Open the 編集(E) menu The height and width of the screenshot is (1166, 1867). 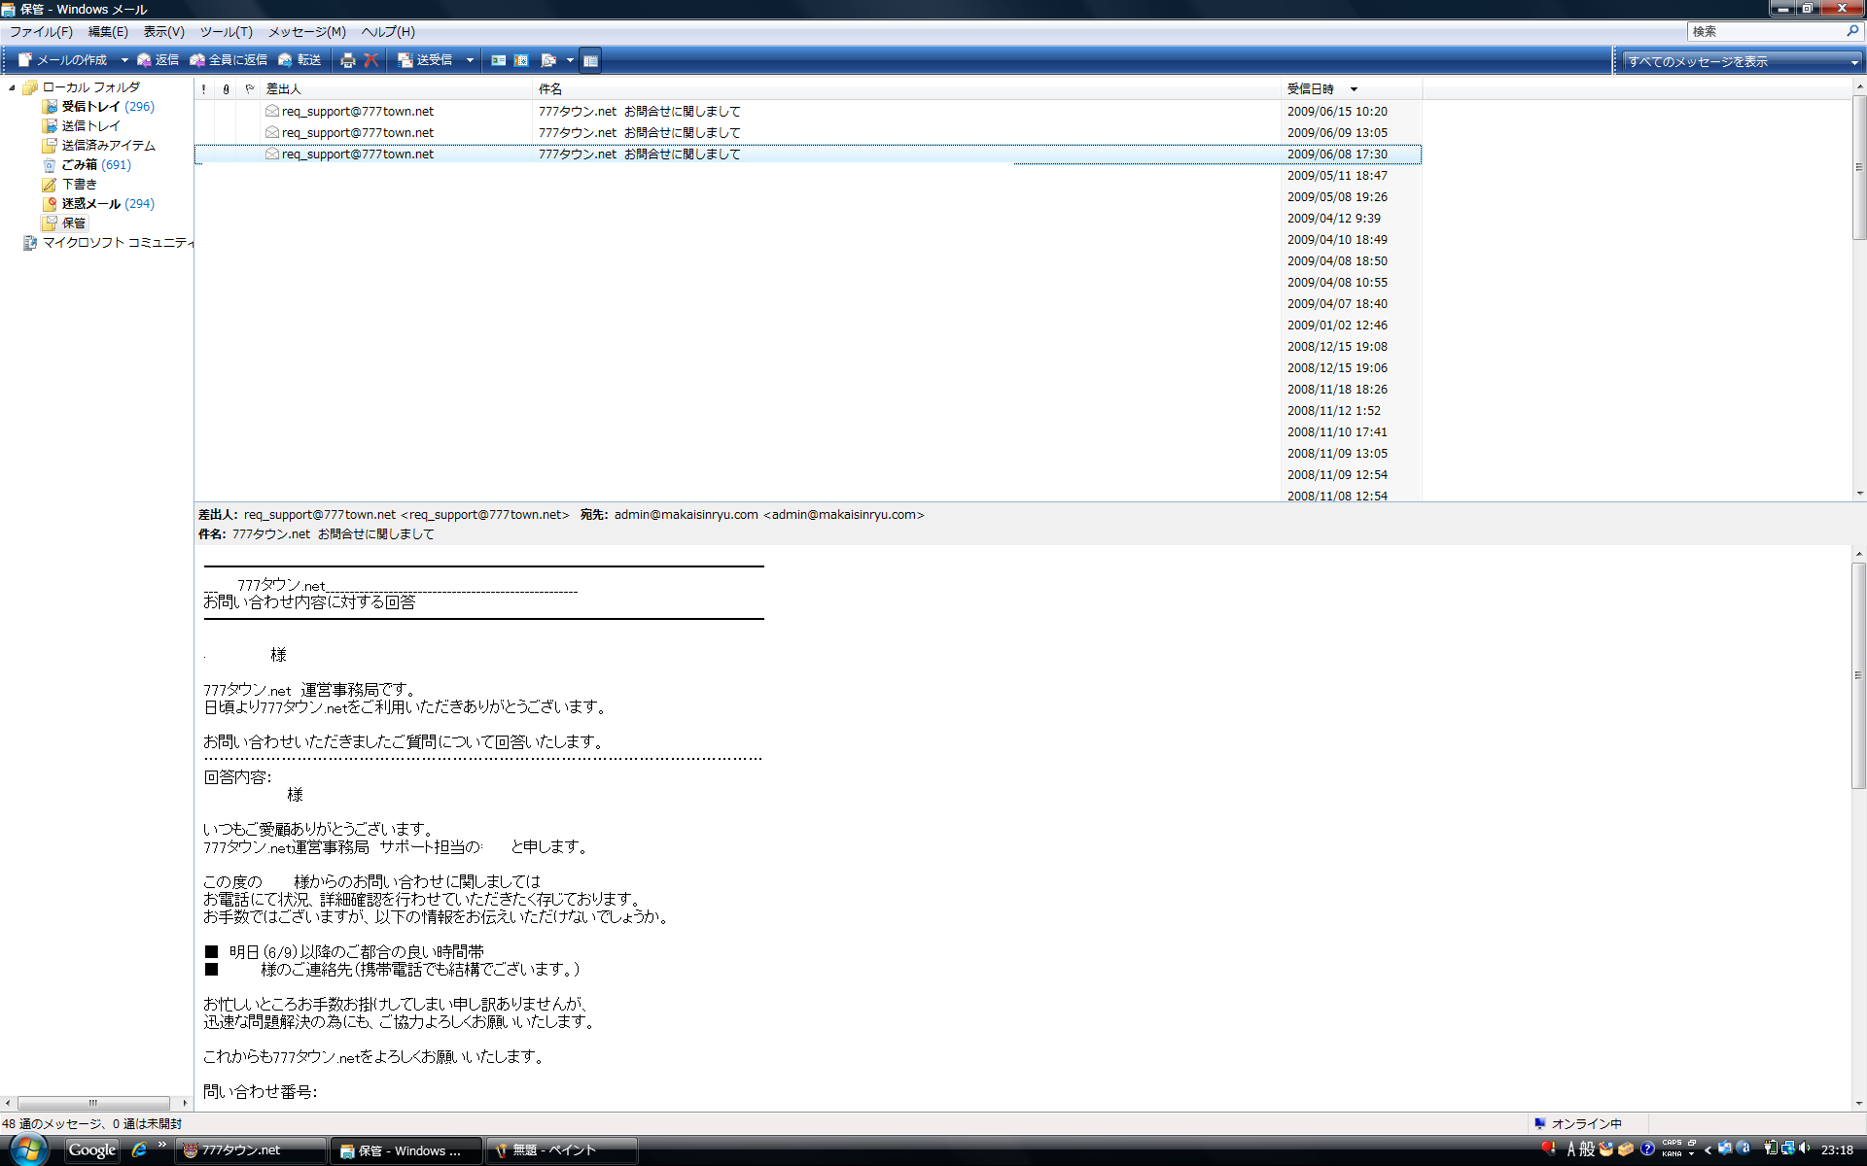(108, 32)
